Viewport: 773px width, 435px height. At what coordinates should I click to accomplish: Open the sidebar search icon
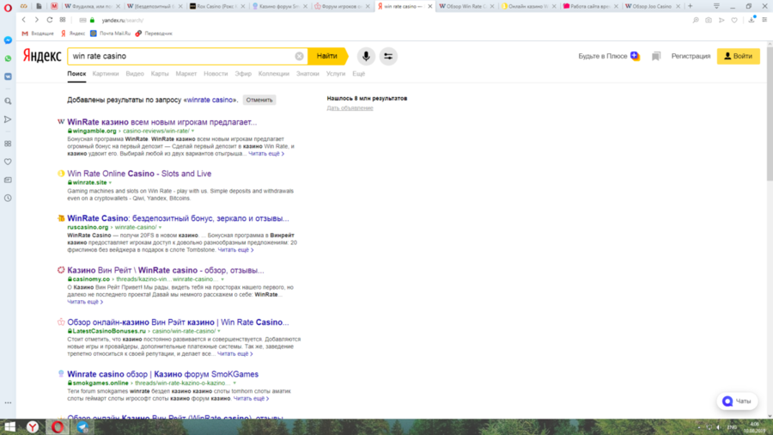tap(8, 101)
